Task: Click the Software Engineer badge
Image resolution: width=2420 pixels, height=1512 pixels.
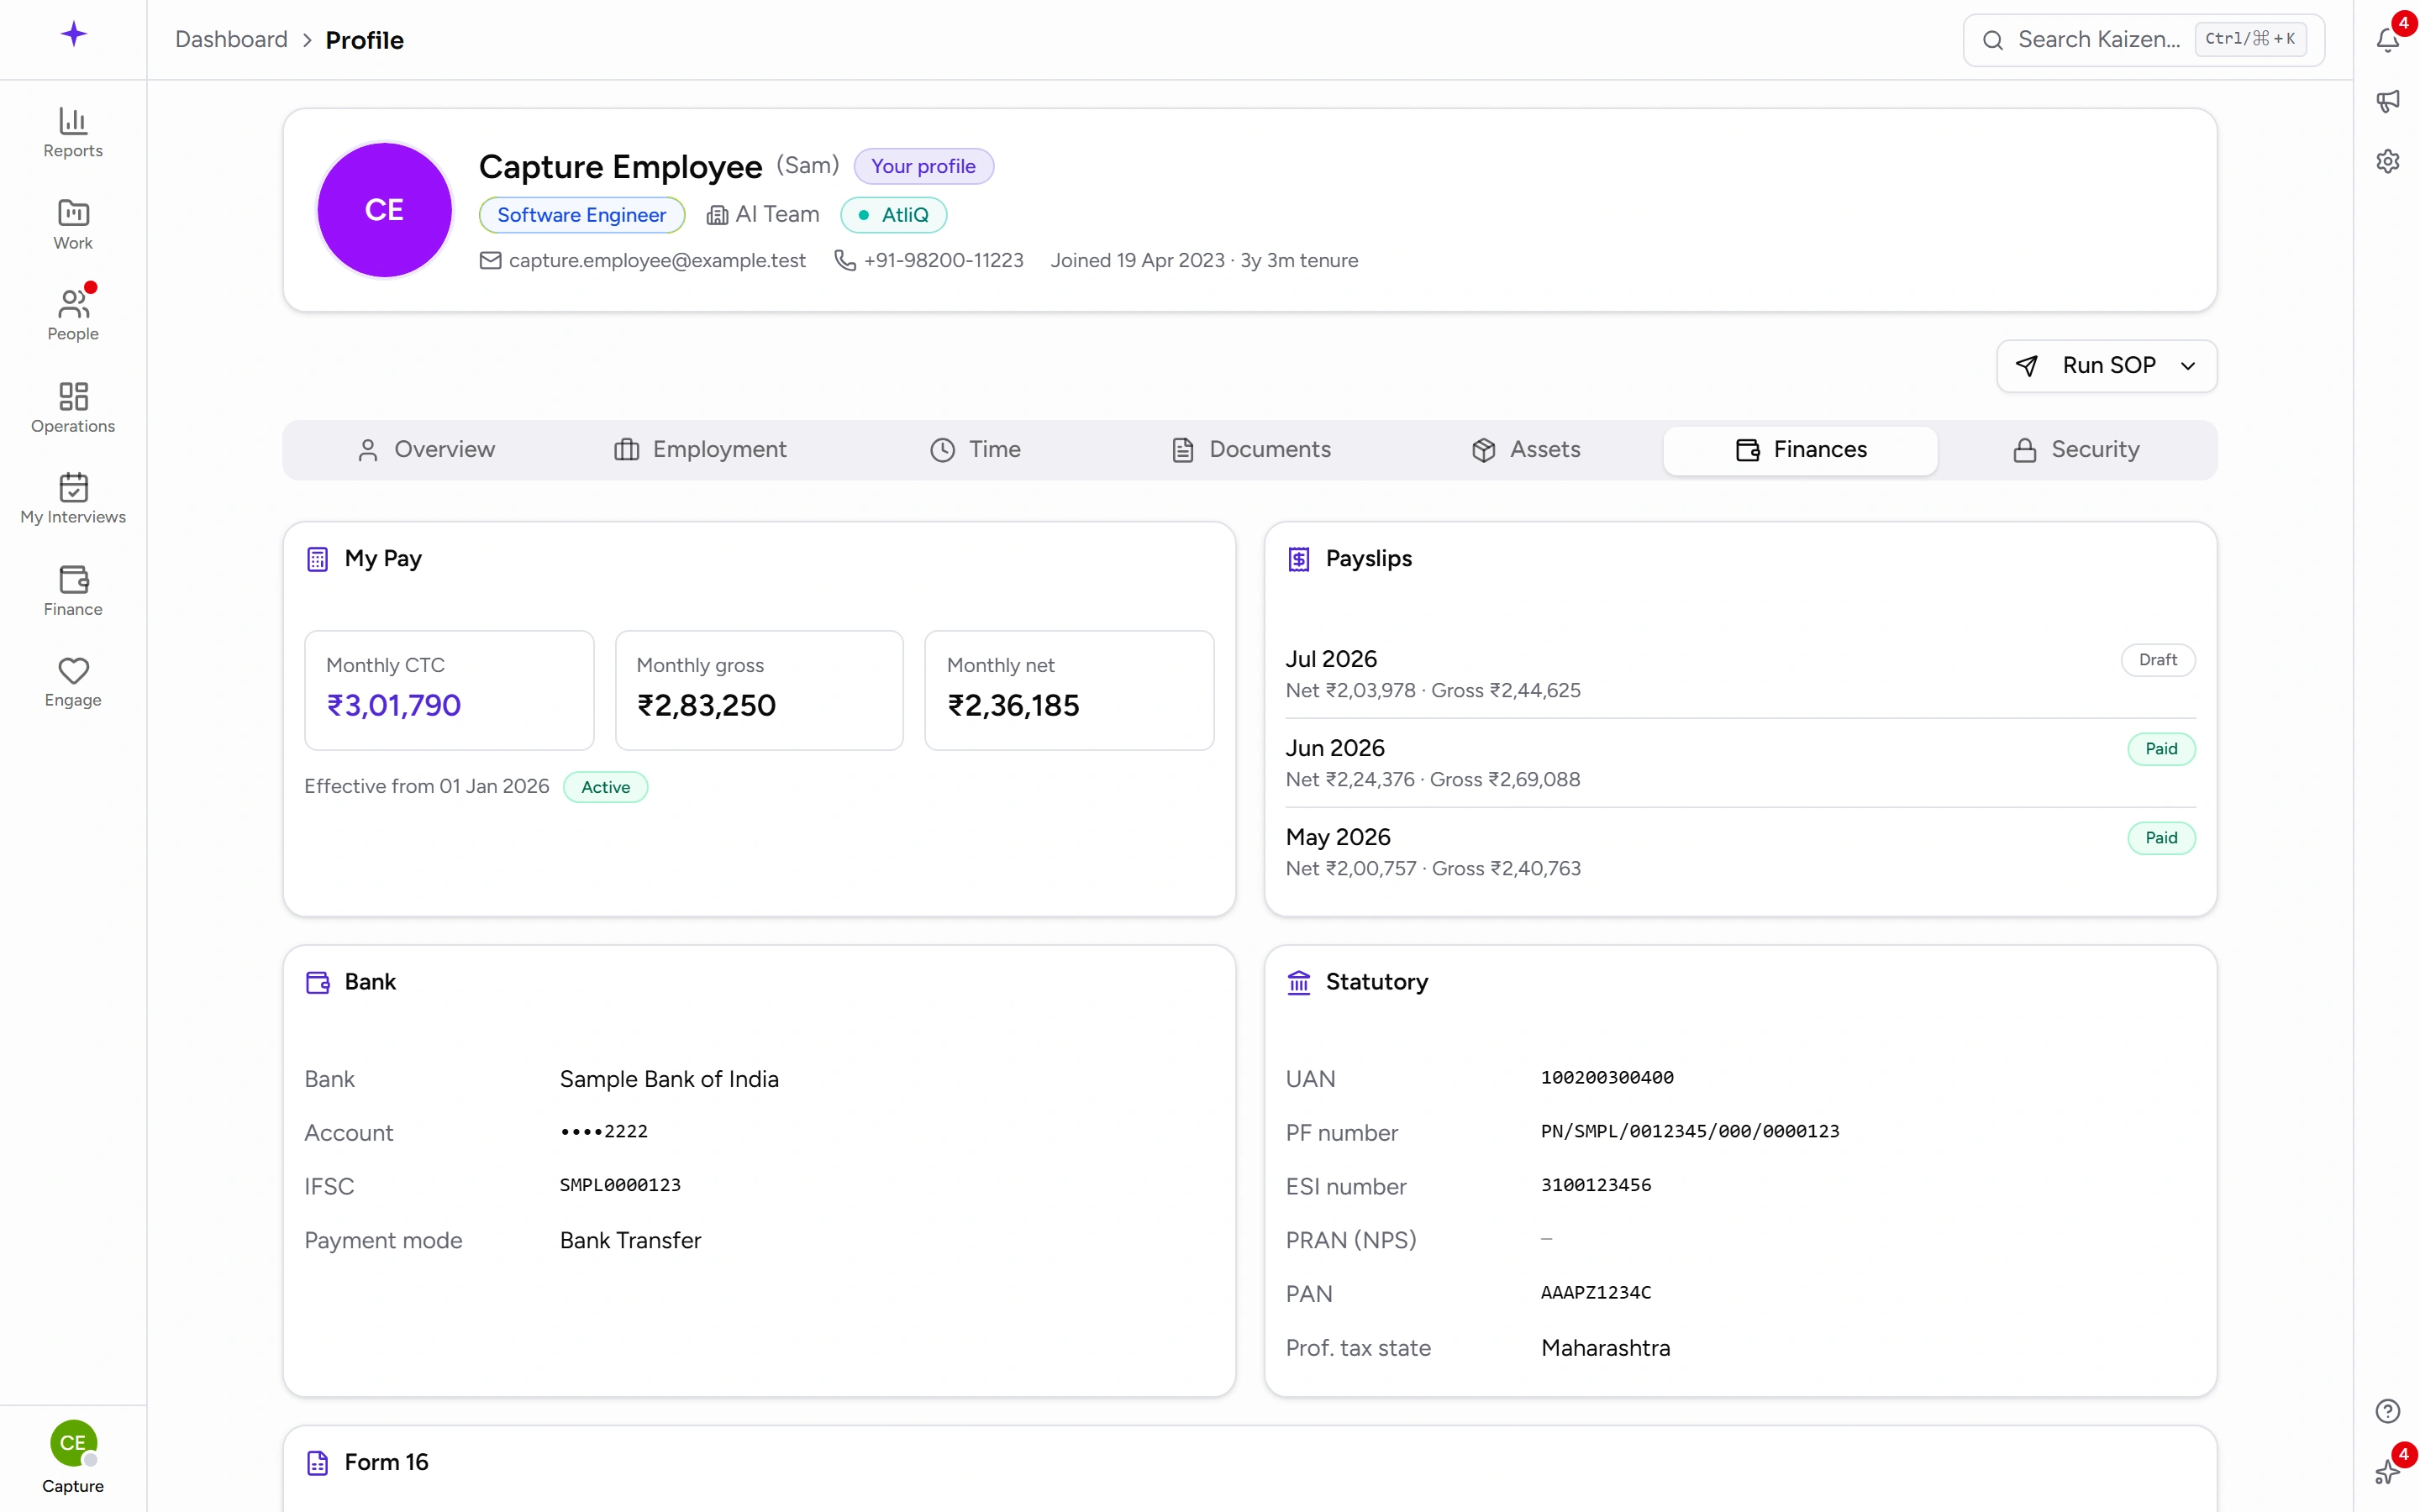Action: 581,215
